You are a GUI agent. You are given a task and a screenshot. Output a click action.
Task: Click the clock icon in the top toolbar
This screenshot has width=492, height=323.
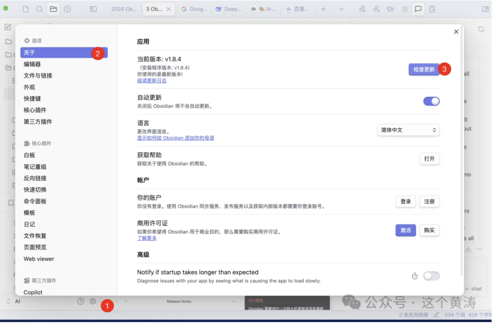coord(67,9)
